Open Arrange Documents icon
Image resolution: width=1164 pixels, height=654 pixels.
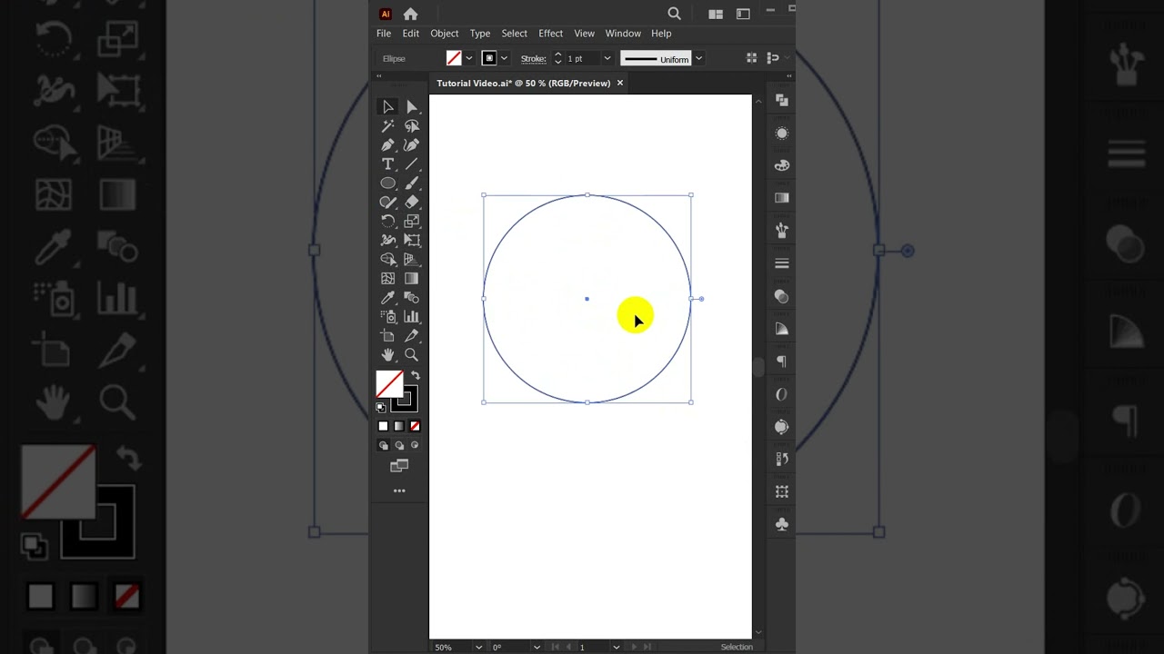point(716,14)
